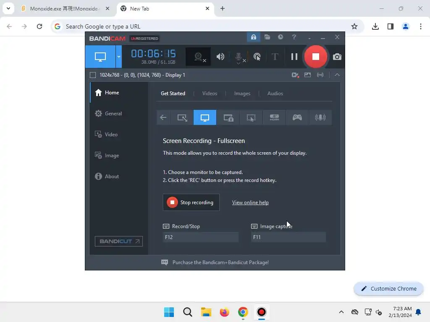Click the Stop recording button
The height and width of the screenshot is (322, 430).
click(191, 203)
